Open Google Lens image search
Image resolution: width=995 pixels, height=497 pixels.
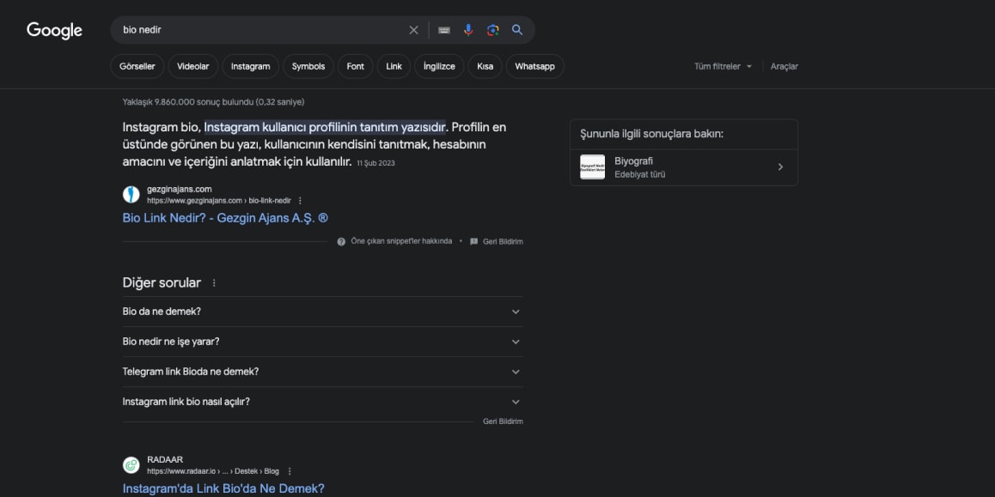tap(493, 30)
